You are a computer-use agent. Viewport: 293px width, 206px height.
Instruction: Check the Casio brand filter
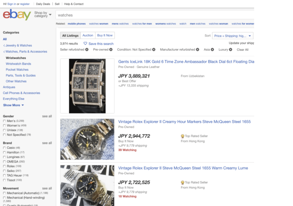4,148
